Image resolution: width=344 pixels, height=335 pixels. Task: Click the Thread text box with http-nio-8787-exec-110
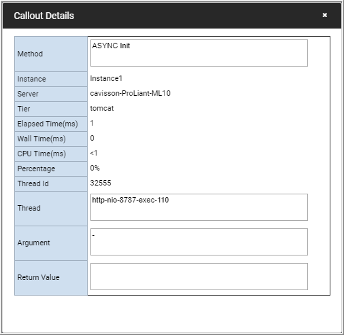pyautogui.click(x=199, y=207)
